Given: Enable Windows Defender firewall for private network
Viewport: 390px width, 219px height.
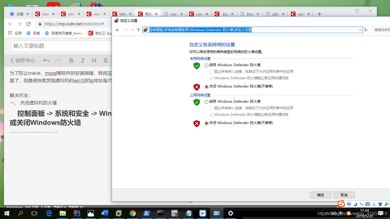Looking at the screenshot, I should coord(206,65).
